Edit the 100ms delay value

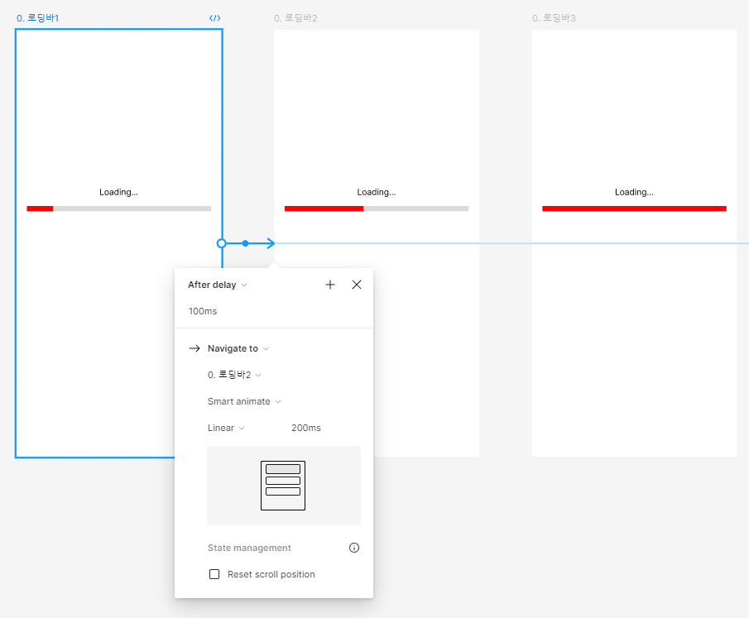point(203,311)
